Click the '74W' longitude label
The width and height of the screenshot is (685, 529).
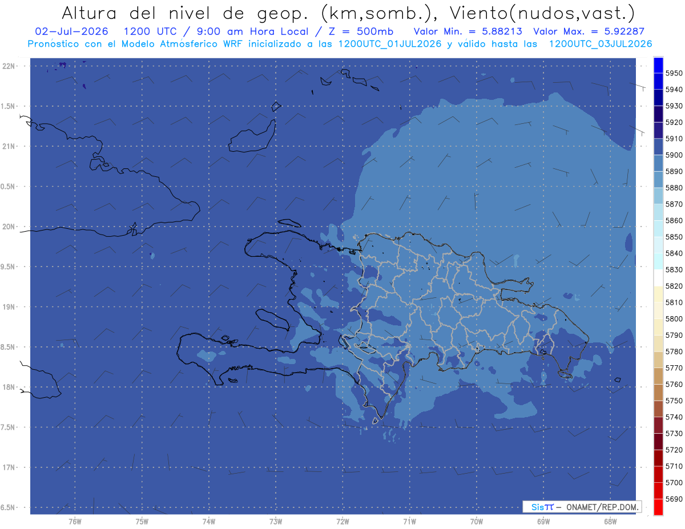(x=209, y=522)
